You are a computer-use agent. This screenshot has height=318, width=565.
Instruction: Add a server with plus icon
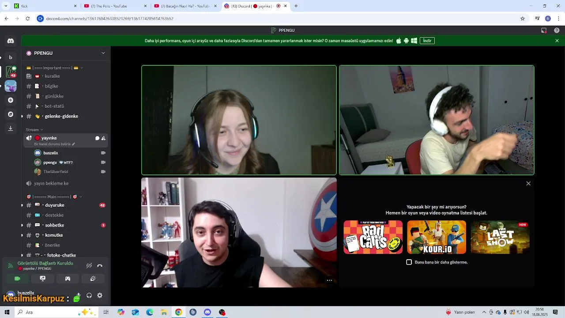pyautogui.click(x=11, y=100)
